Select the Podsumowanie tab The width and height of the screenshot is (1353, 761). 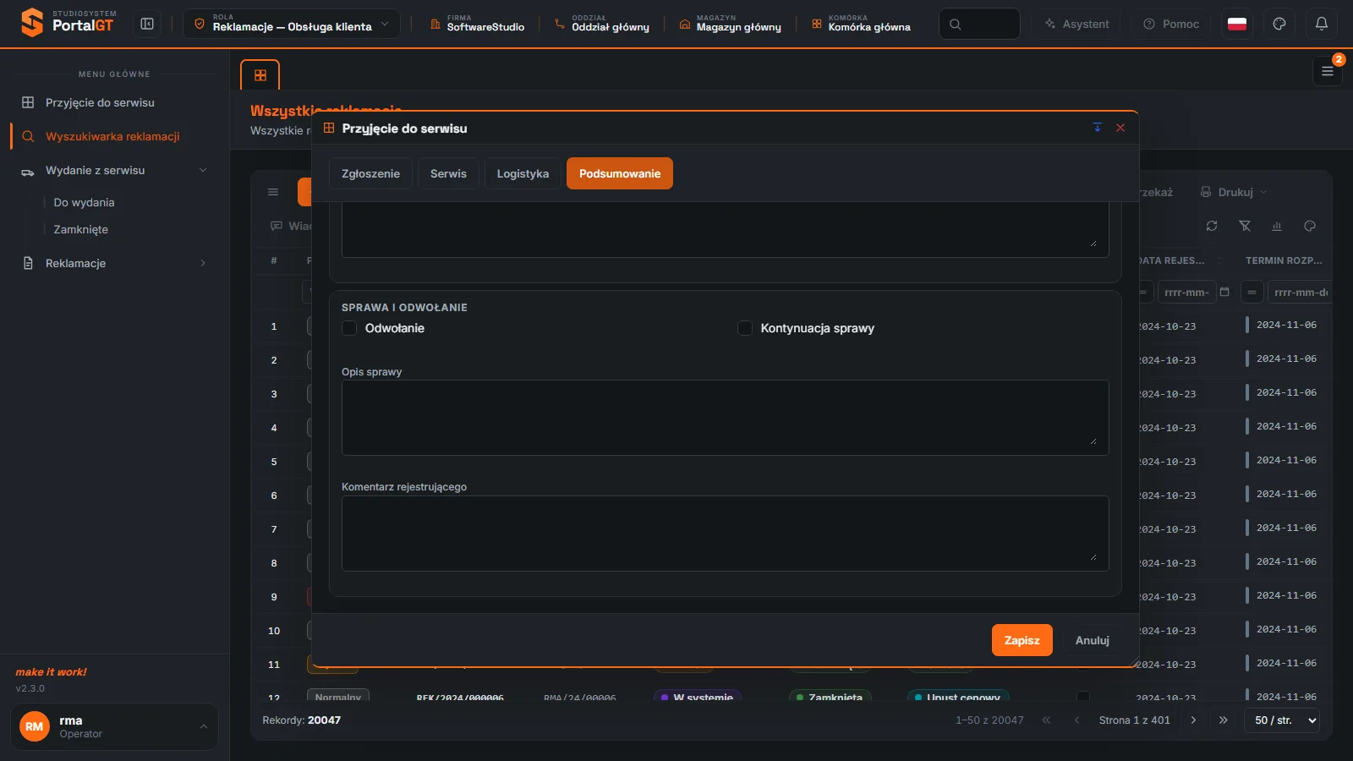tap(620, 173)
